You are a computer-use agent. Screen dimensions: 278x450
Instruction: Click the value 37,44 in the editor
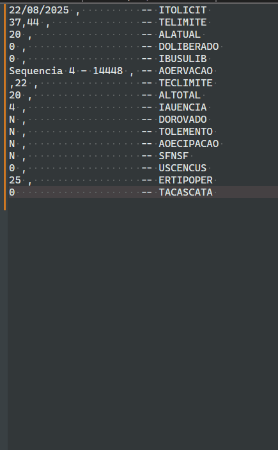point(24,22)
